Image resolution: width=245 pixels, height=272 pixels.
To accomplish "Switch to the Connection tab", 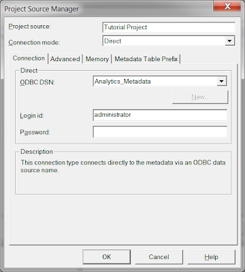I will click(29, 58).
